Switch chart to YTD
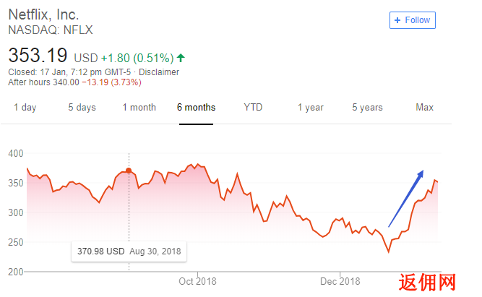The image size is (482, 297). pyautogui.click(x=253, y=107)
